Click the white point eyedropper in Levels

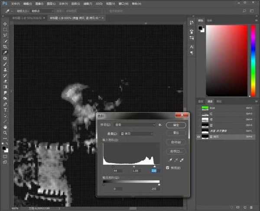pyautogui.click(x=182, y=159)
